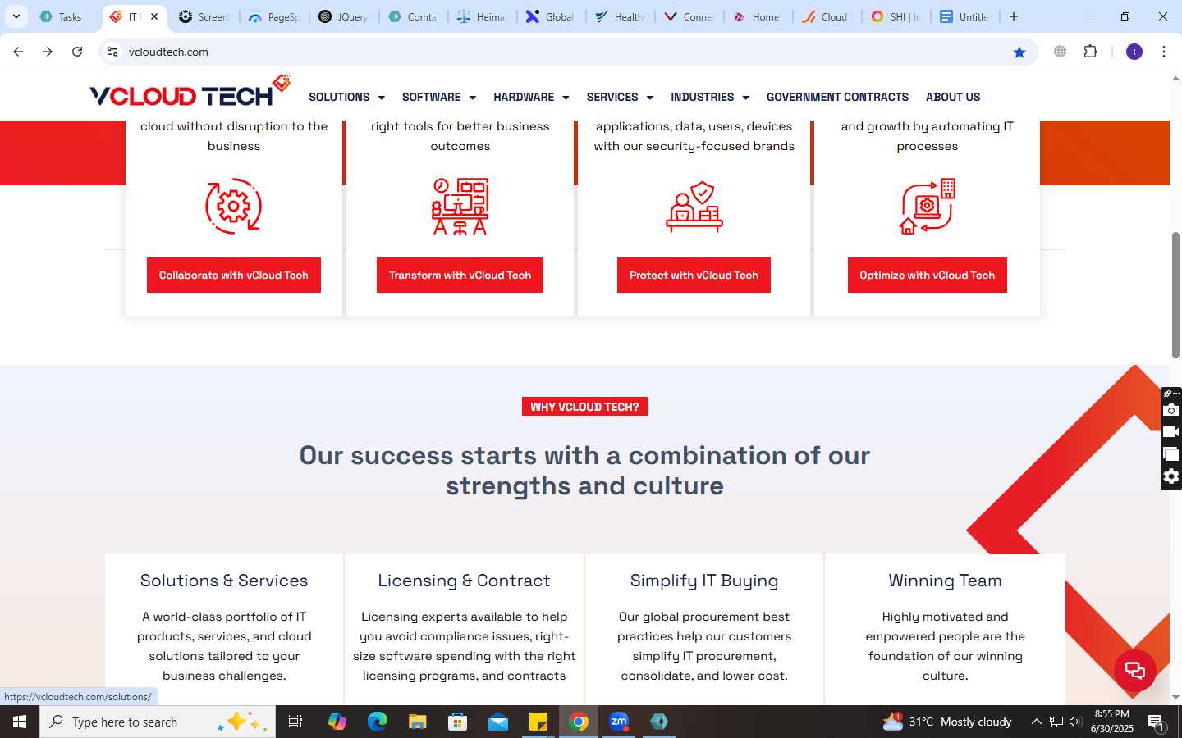The height and width of the screenshot is (738, 1182).
Task: Click the Solutions & Services heading
Action: tap(224, 581)
